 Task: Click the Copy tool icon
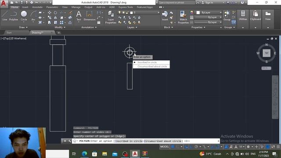click(50, 18)
